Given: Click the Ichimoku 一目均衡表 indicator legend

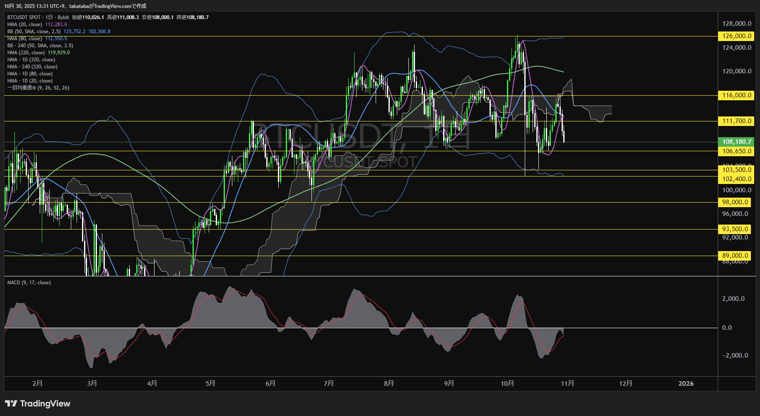Looking at the screenshot, I should [38, 88].
